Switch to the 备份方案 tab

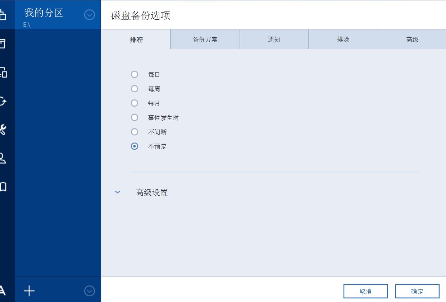coord(205,39)
